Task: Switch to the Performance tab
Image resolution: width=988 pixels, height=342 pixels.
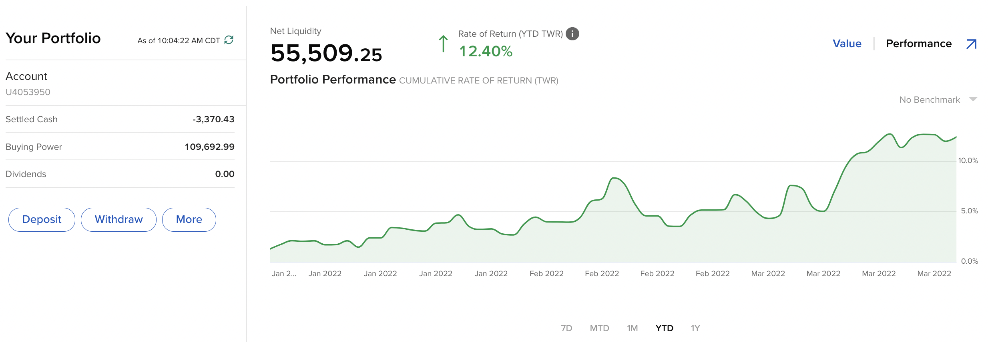Action: pos(919,44)
